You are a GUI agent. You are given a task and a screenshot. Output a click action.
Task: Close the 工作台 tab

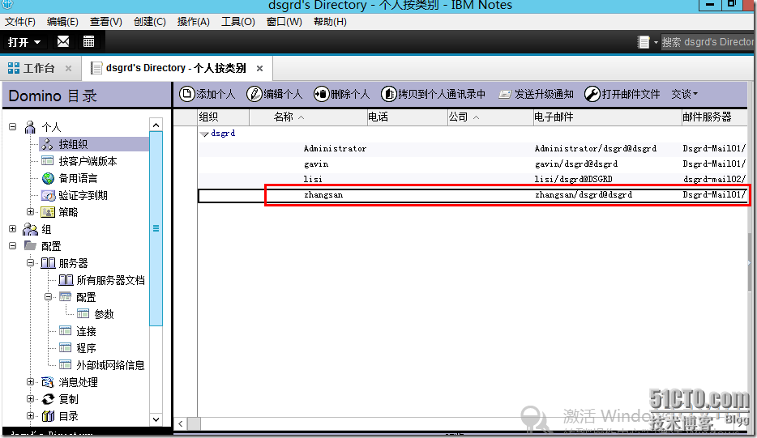69,69
